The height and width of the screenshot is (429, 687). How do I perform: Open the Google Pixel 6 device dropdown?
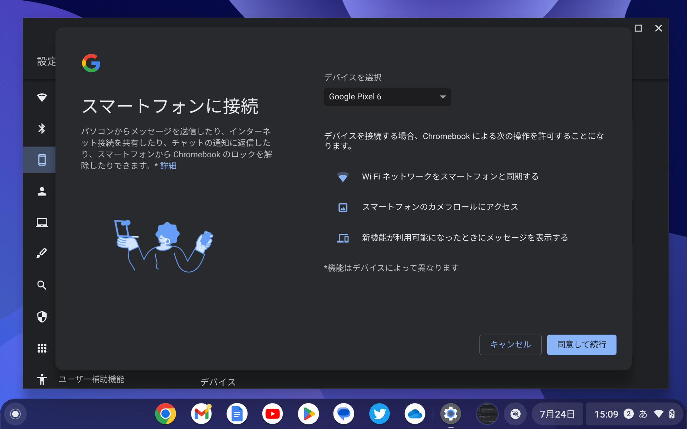click(x=387, y=97)
